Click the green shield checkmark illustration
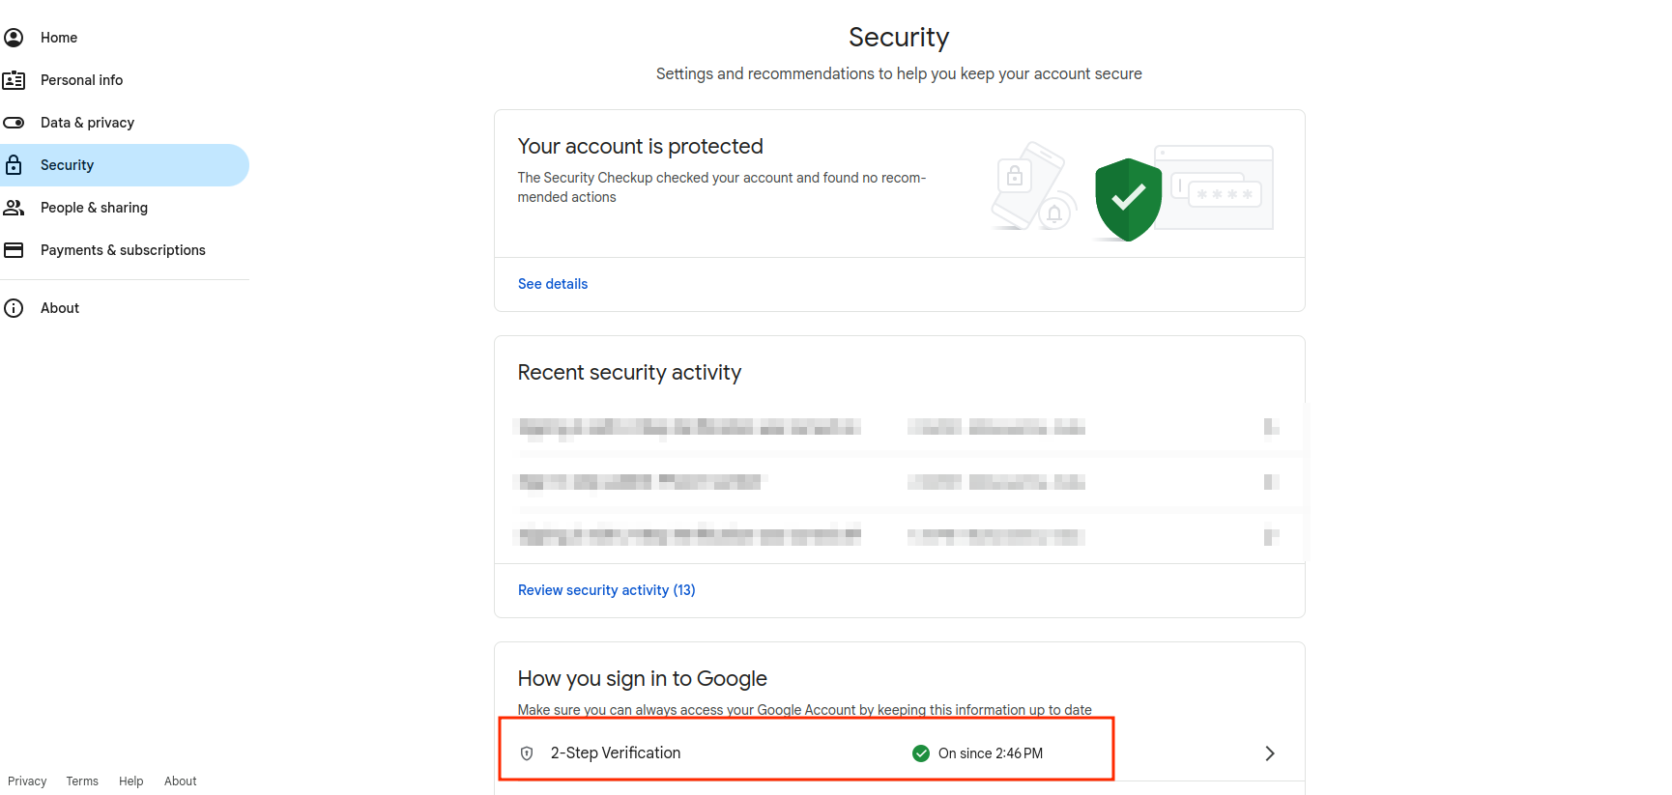Screen dimensions: 1672x795 (x=1128, y=199)
